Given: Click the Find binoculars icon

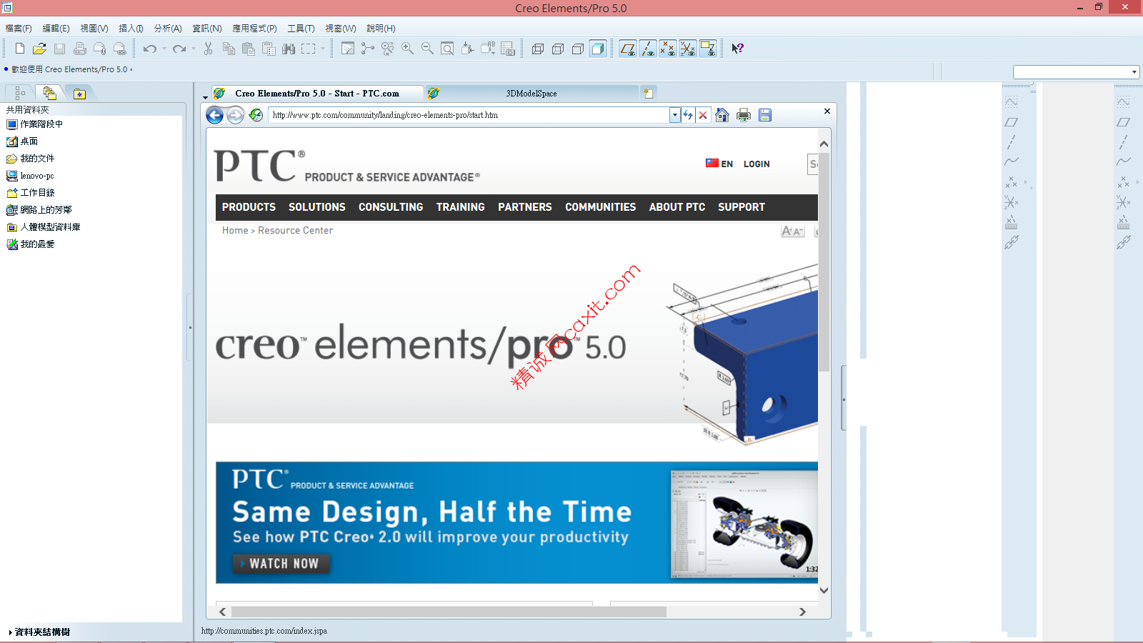Looking at the screenshot, I should point(289,49).
